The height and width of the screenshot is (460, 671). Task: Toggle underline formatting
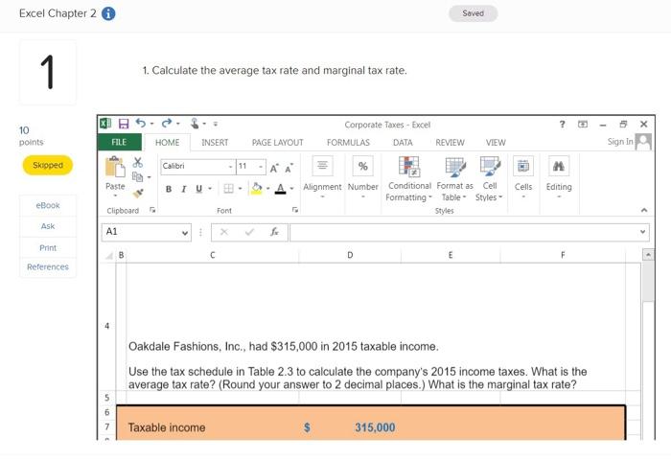pos(198,189)
